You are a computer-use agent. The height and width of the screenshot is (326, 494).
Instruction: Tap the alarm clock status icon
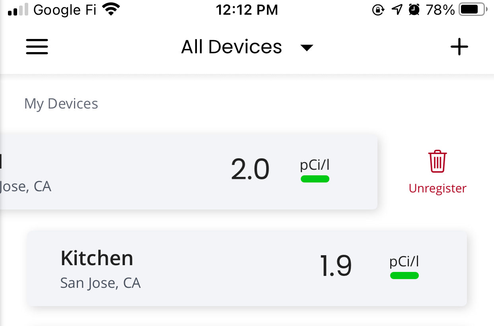point(414,10)
